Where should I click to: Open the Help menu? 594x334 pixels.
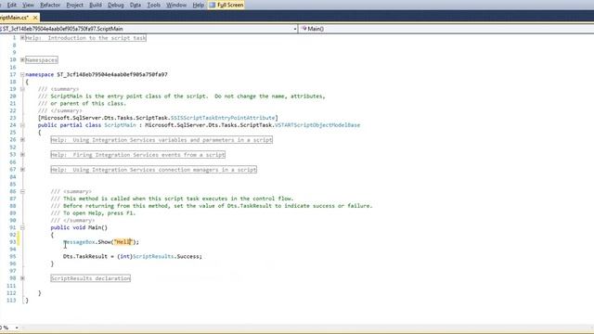pyautogui.click(x=198, y=5)
